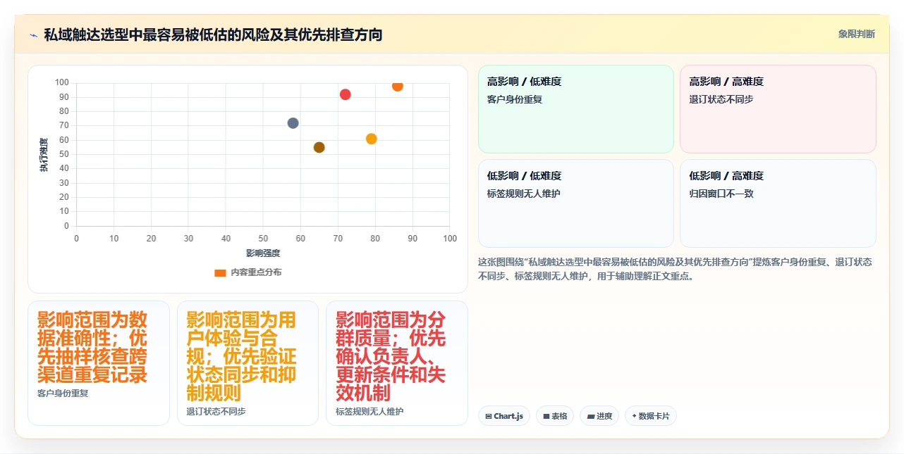
Task: Click the icon in the Chart.js tag
Action: pyautogui.click(x=489, y=416)
